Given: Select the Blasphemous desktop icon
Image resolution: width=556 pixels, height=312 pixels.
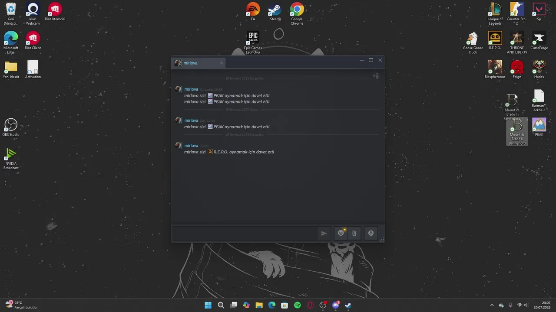Looking at the screenshot, I should click(495, 69).
